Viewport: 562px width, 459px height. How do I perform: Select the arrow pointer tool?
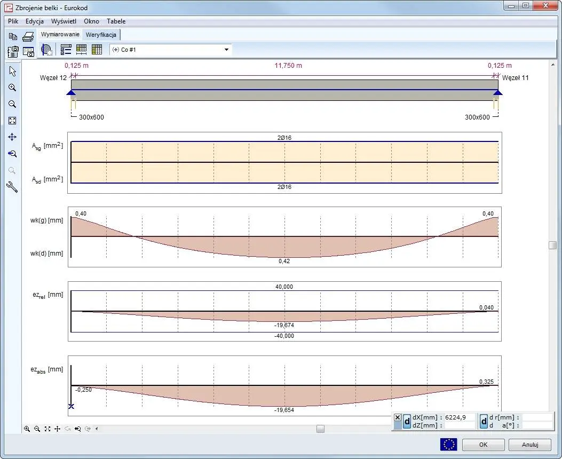tap(12, 72)
